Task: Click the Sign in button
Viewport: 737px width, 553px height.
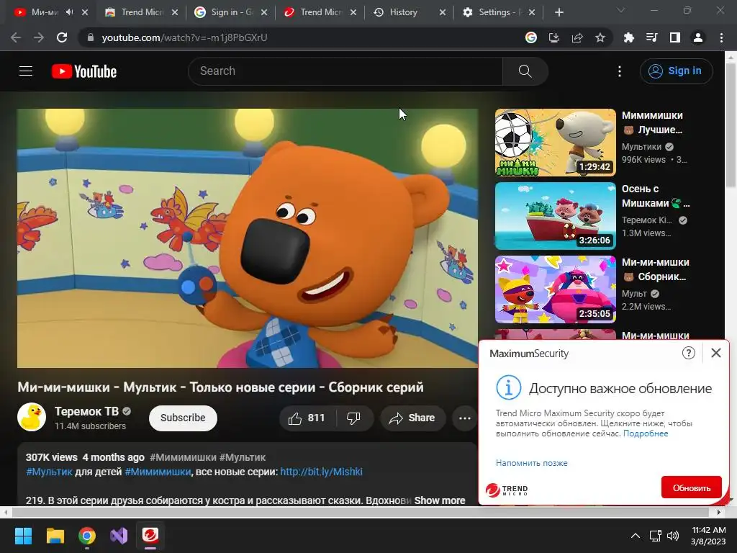Action: pyautogui.click(x=676, y=71)
